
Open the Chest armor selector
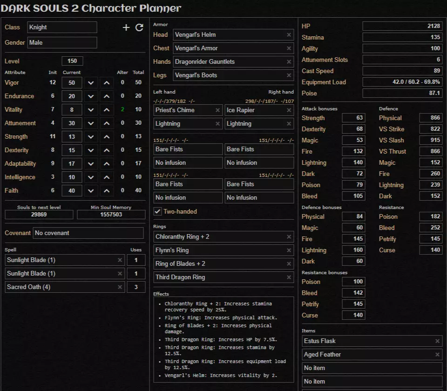(233, 48)
